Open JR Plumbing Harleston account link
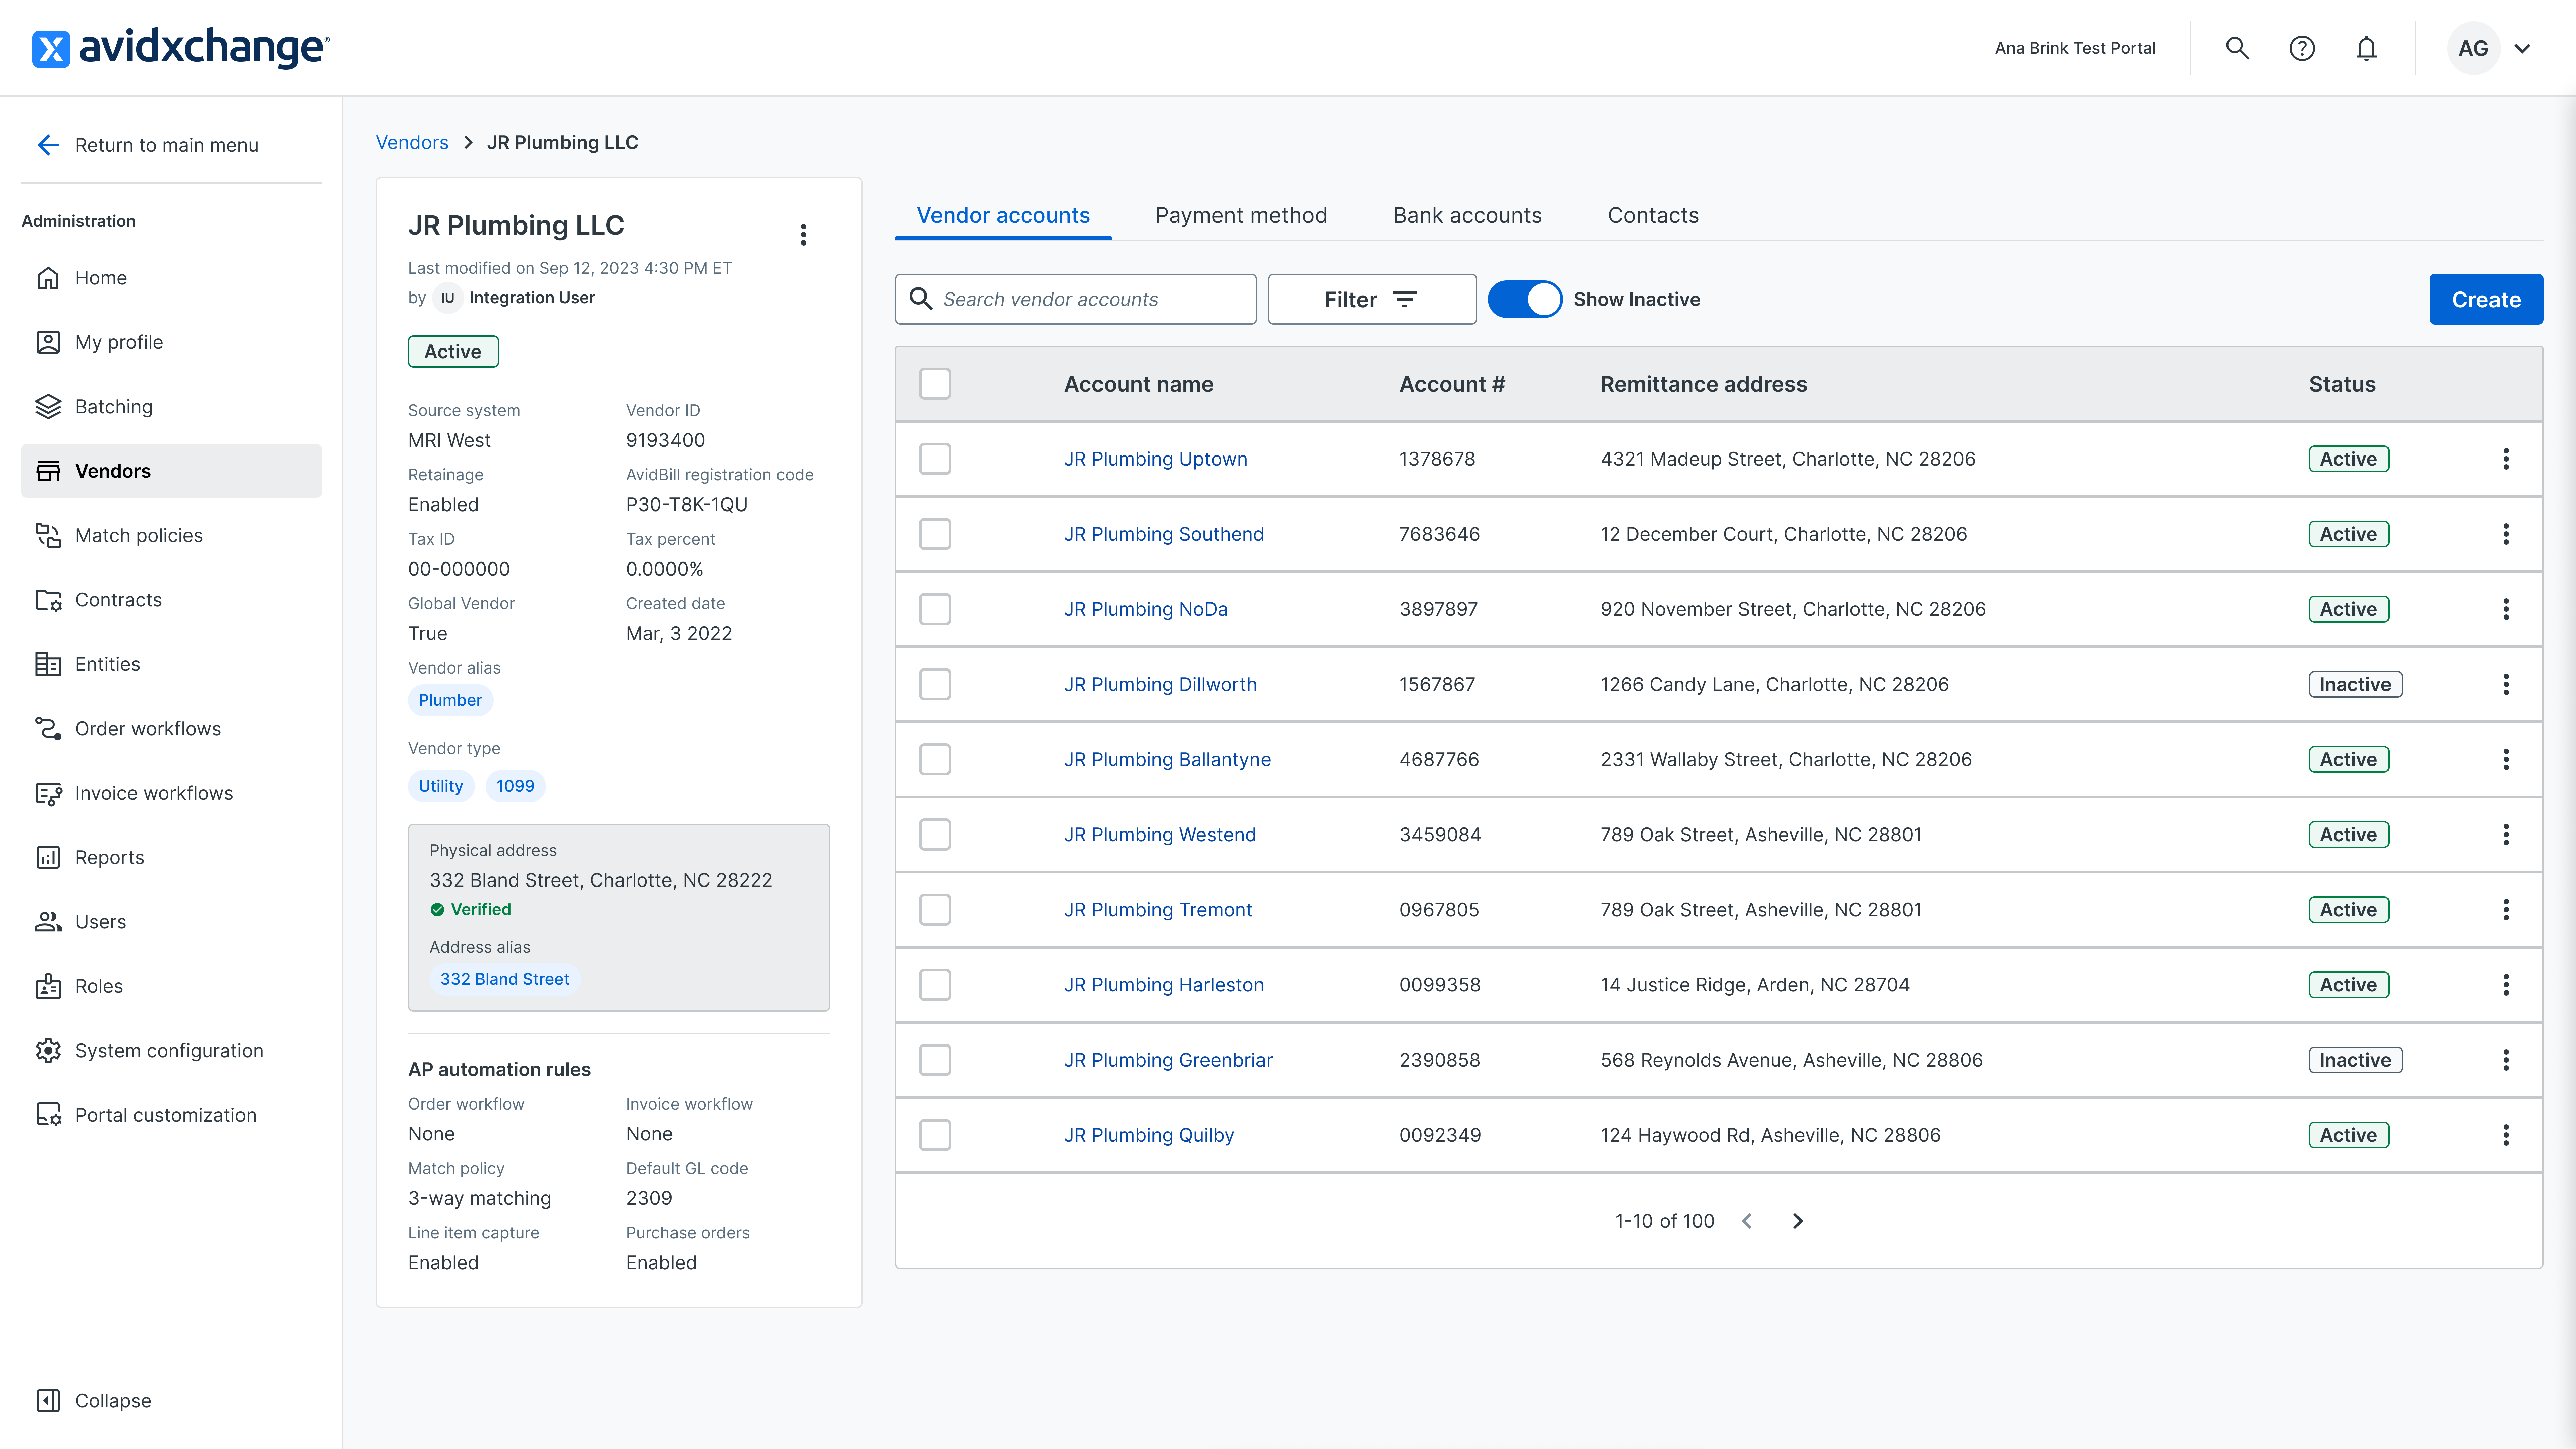The width and height of the screenshot is (2576, 1449). pos(1164,985)
